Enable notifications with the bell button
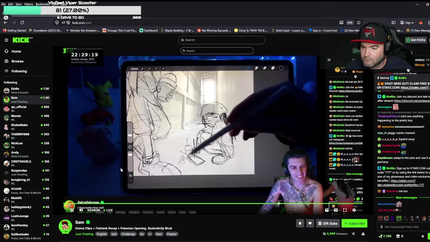 pyautogui.click(x=300, y=224)
